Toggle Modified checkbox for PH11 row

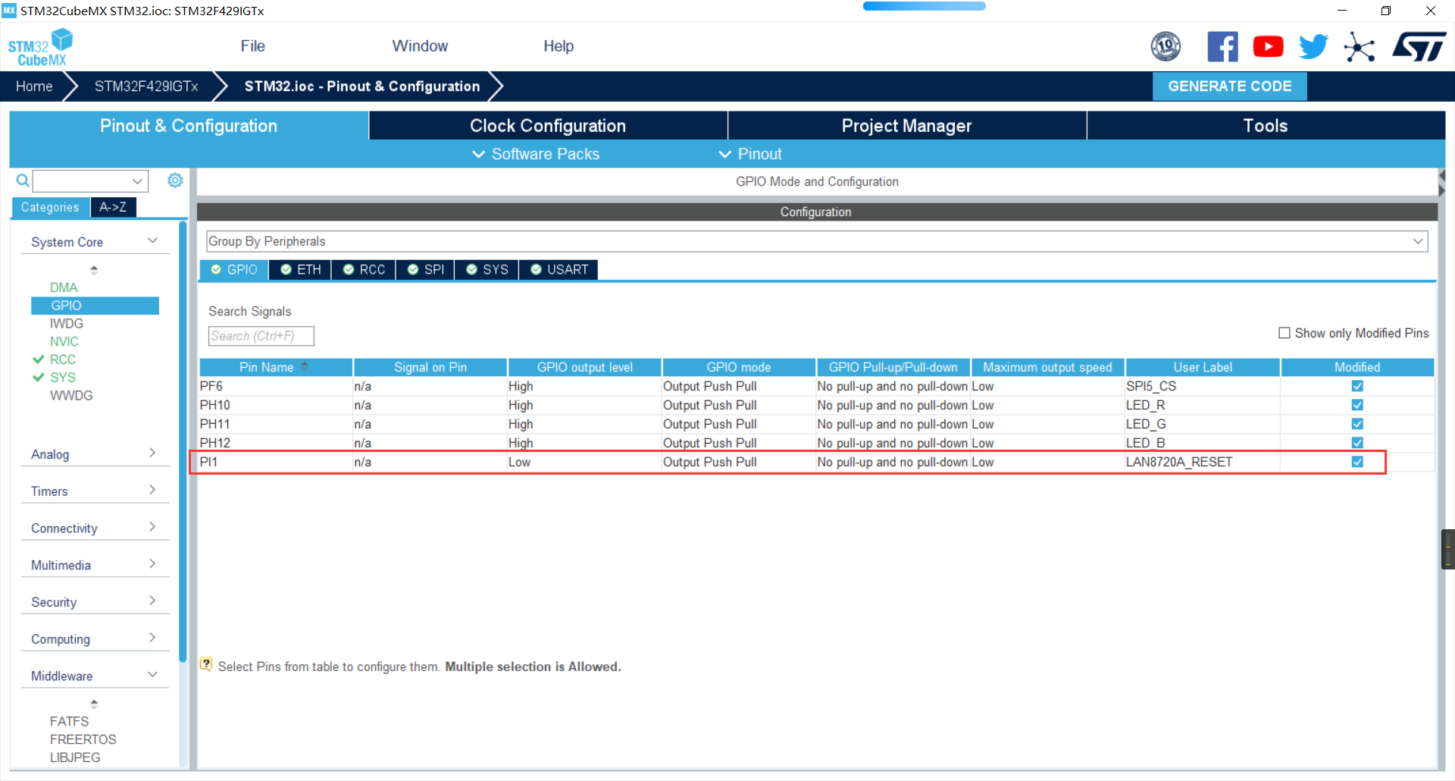point(1357,424)
